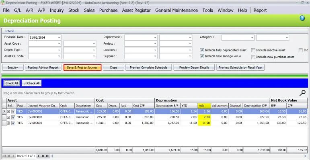
Task: Open the first Category dropdown
Action: (252, 37)
